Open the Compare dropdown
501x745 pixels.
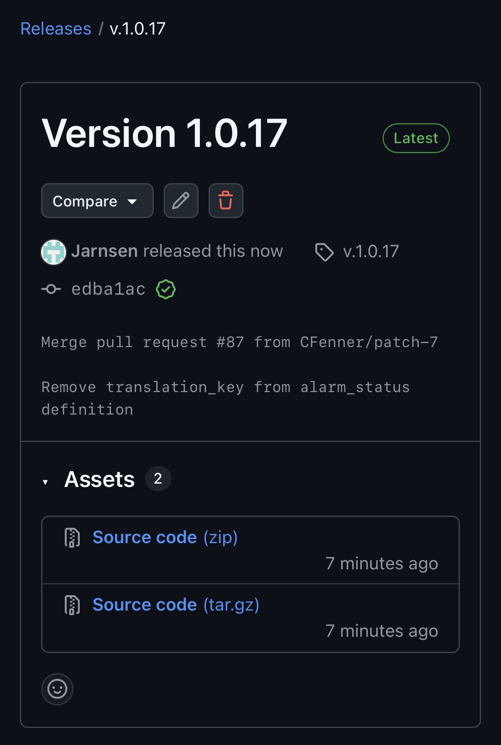pos(97,201)
